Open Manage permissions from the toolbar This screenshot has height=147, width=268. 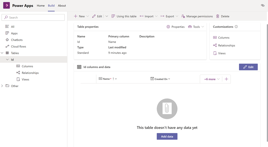point(197,16)
